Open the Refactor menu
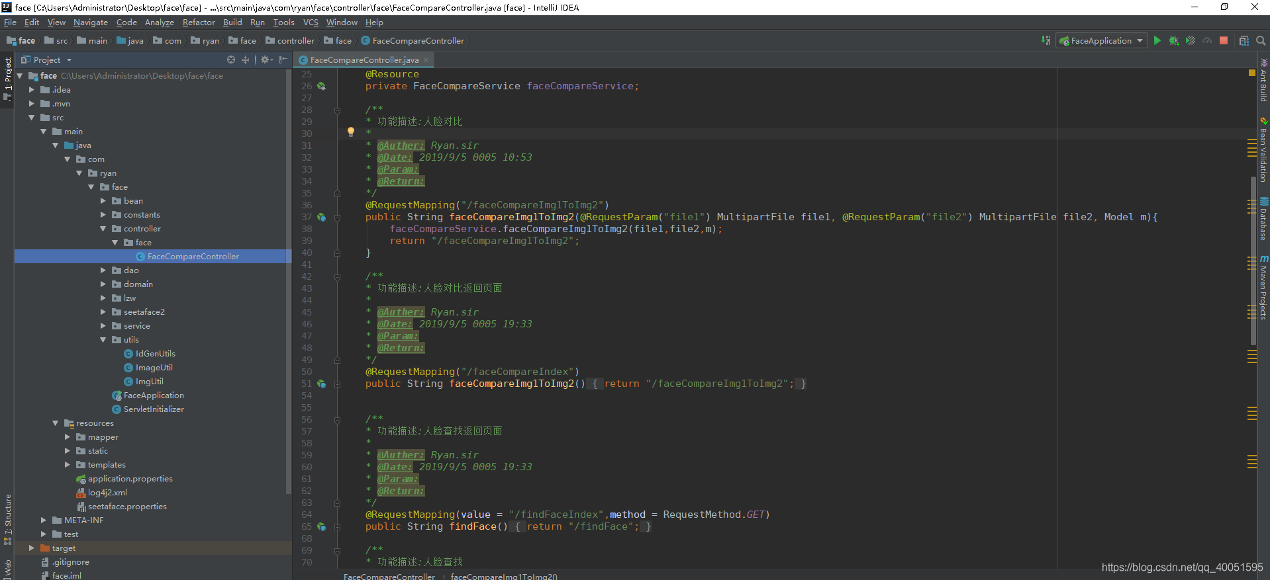The width and height of the screenshot is (1270, 580). point(199,22)
